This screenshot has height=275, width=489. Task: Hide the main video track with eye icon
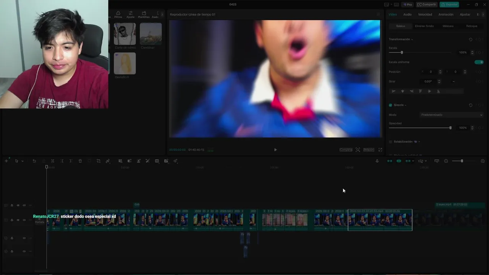point(18,220)
